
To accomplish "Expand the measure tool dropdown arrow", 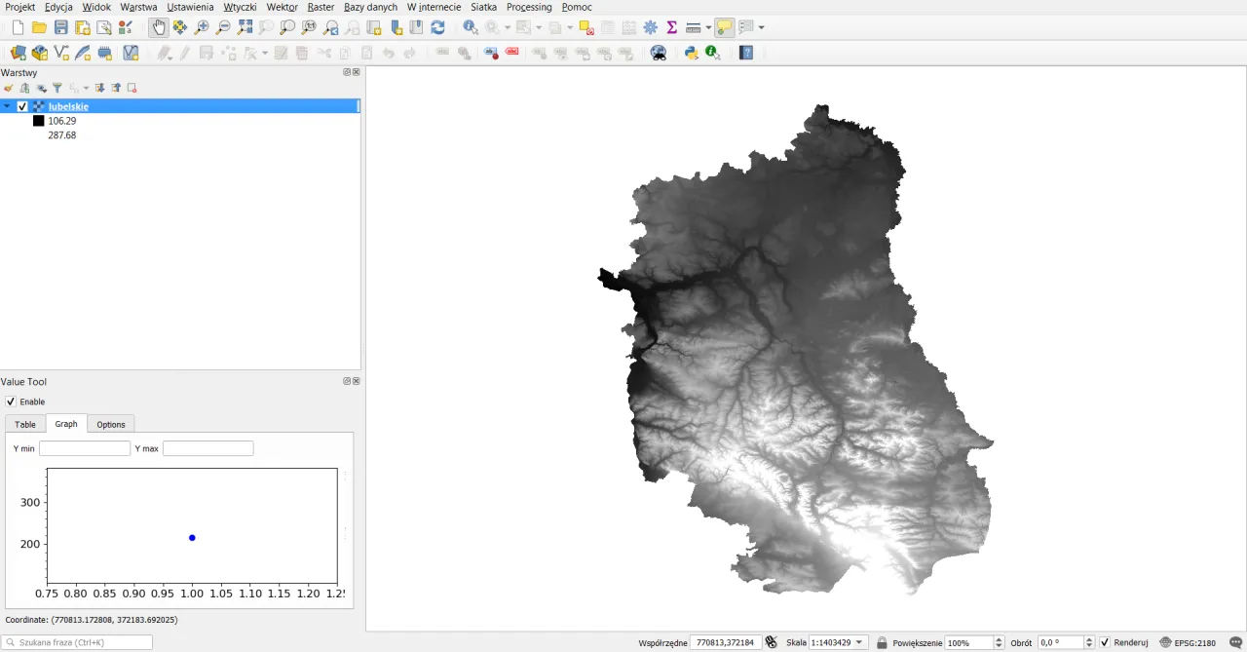I will (708, 27).
